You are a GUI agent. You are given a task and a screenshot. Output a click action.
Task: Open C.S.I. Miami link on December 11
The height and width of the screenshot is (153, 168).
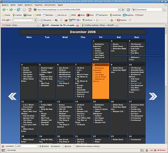point(29,105)
